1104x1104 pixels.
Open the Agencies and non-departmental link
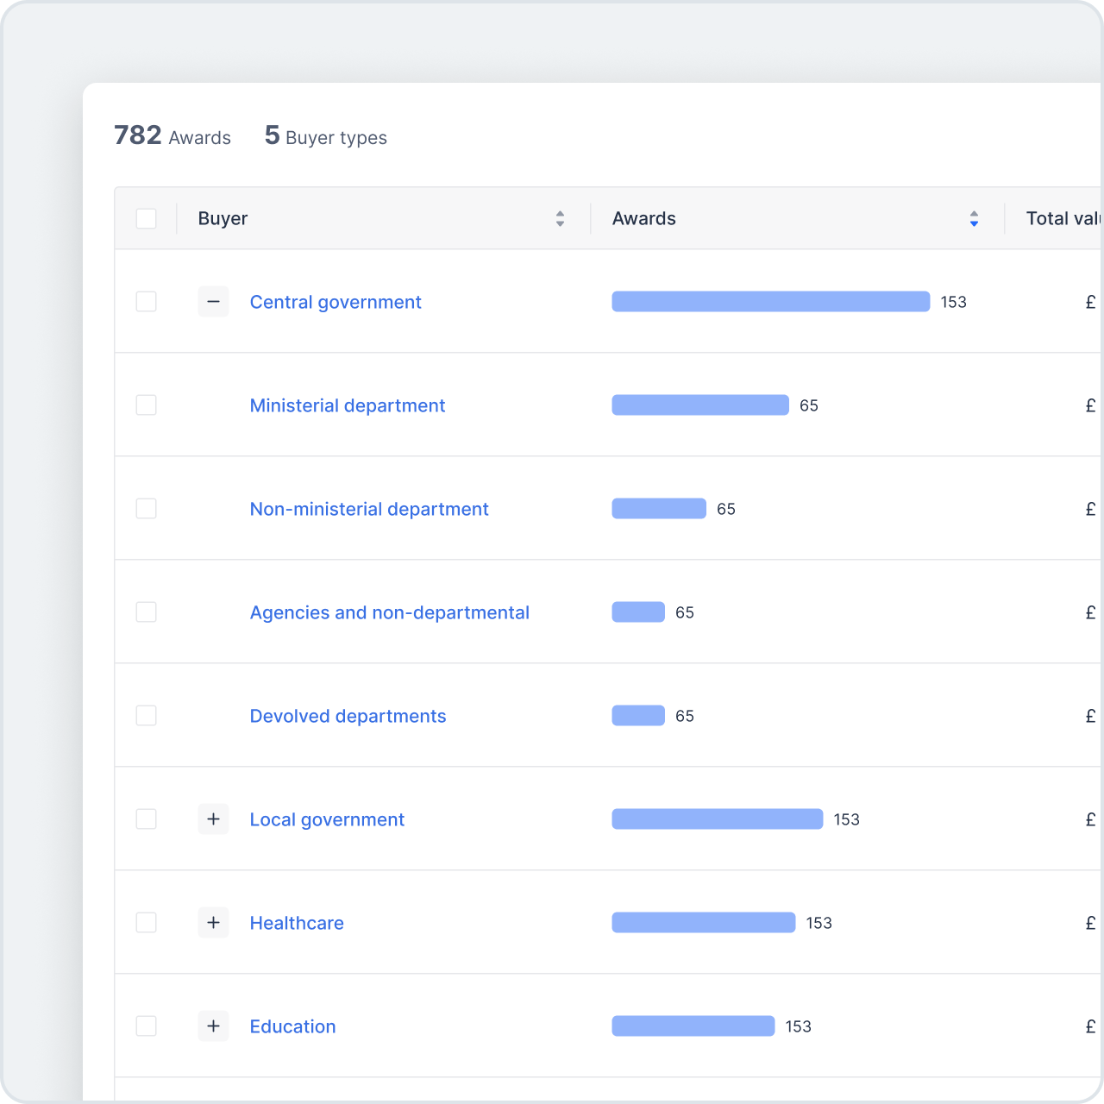coord(390,612)
